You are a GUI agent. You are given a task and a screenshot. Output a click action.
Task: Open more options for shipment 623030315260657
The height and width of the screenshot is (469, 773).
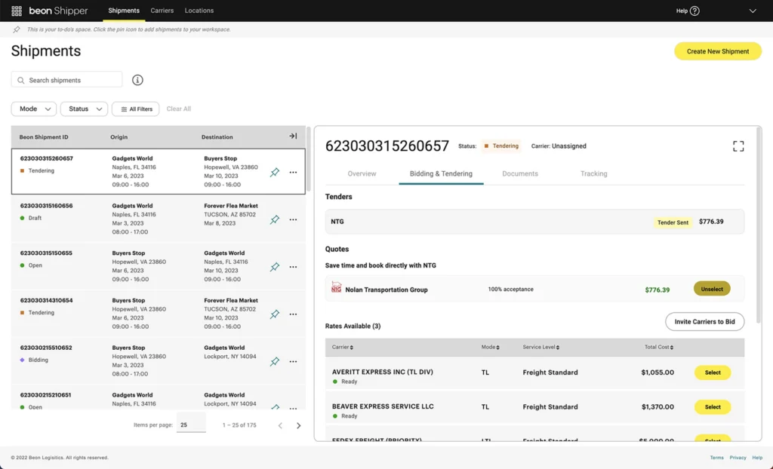point(294,173)
